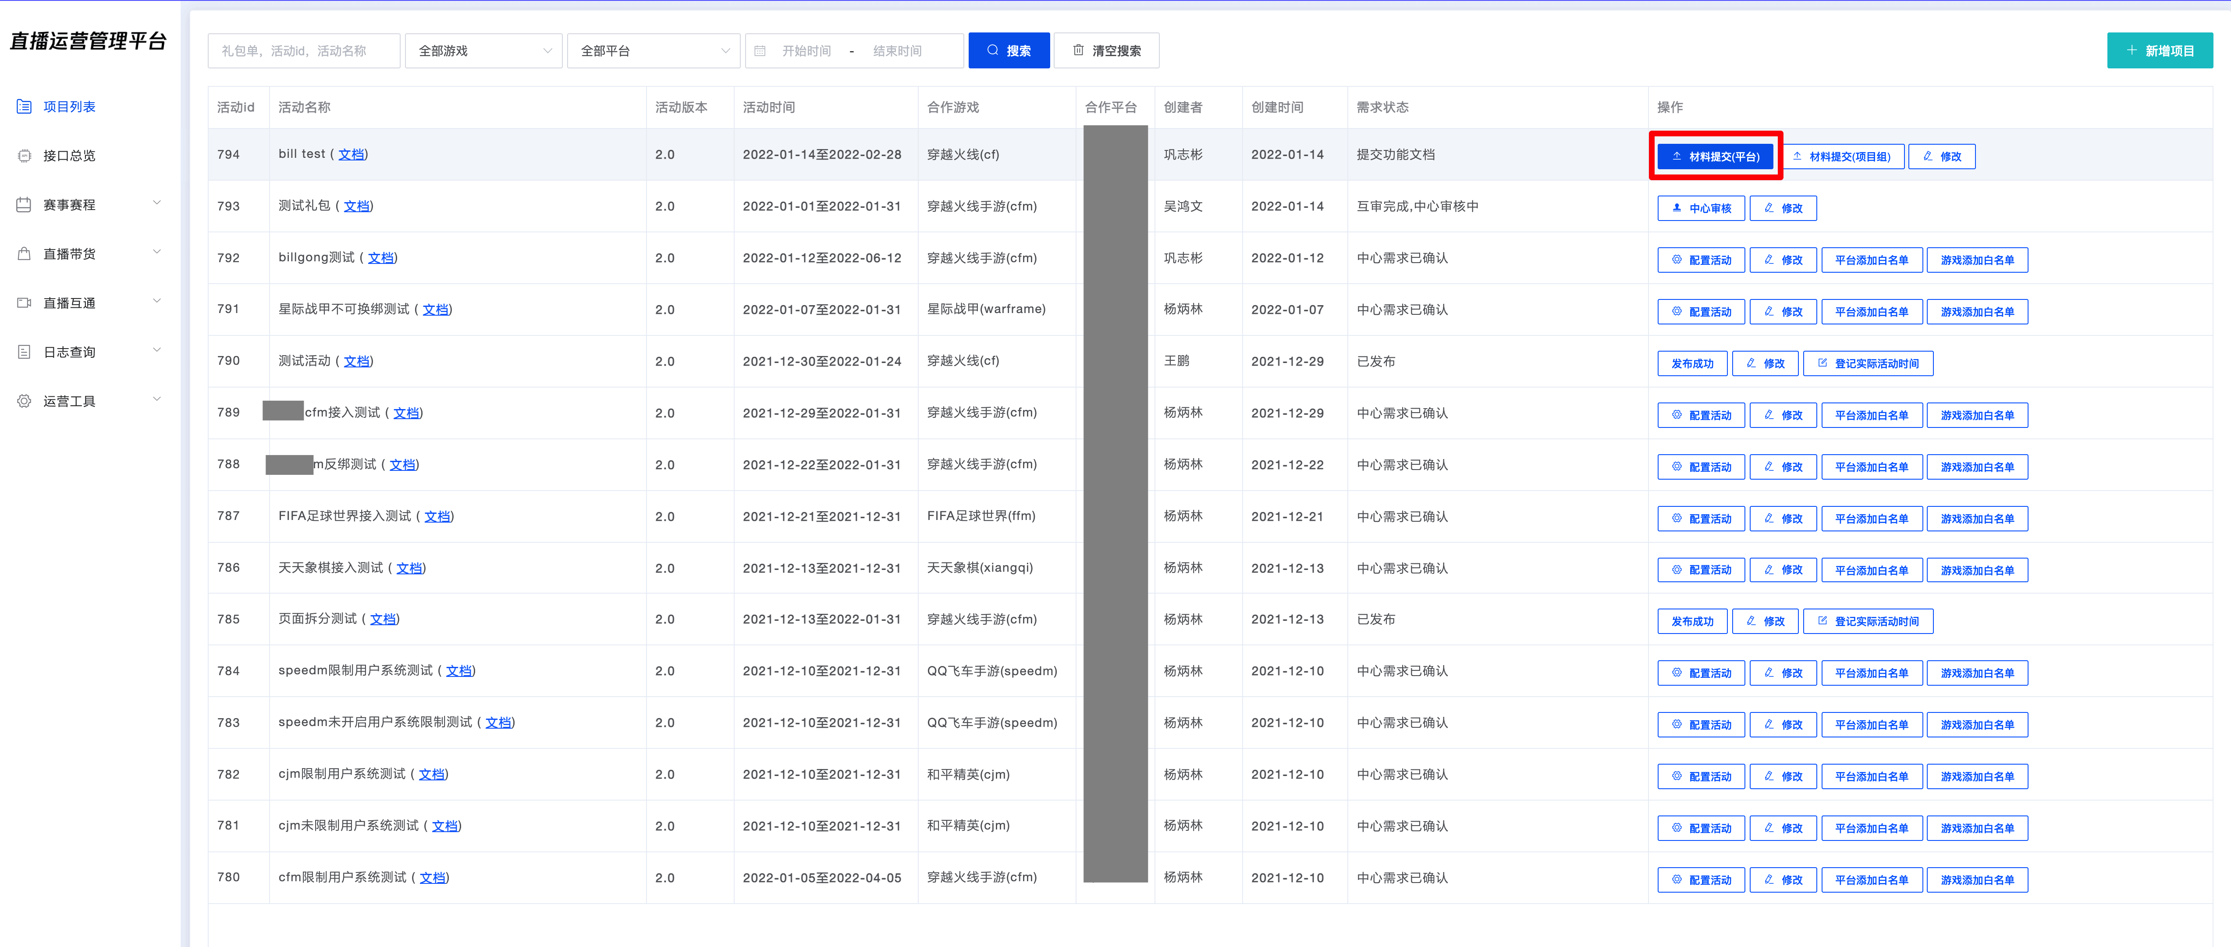Click 材料提交(平台) for activity 794
The height and width of the screenshot is (947, 2231).
[x=1716, y=157]
